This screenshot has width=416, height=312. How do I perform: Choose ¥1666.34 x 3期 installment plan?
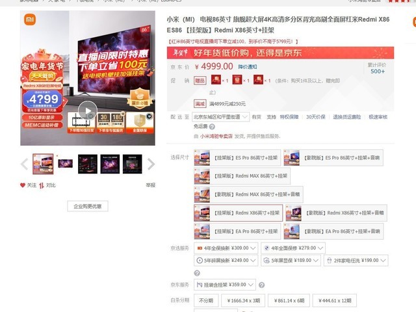[x=243, y=300]
